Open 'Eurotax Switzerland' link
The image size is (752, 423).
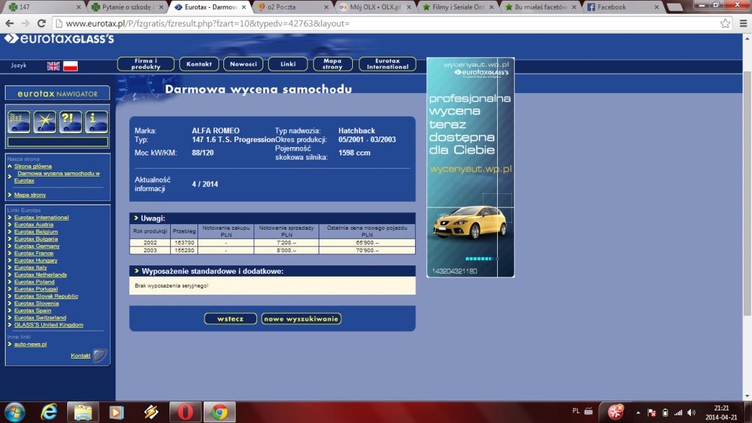pyautogui.click(x=41, y=317)
